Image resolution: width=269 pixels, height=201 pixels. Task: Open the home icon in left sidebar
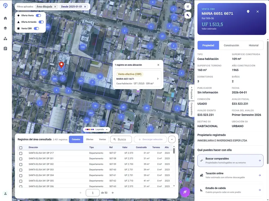(5, 18)
